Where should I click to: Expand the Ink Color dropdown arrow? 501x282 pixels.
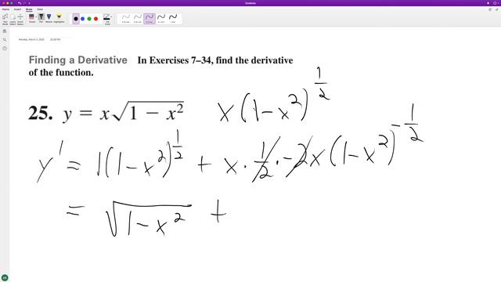111,16
